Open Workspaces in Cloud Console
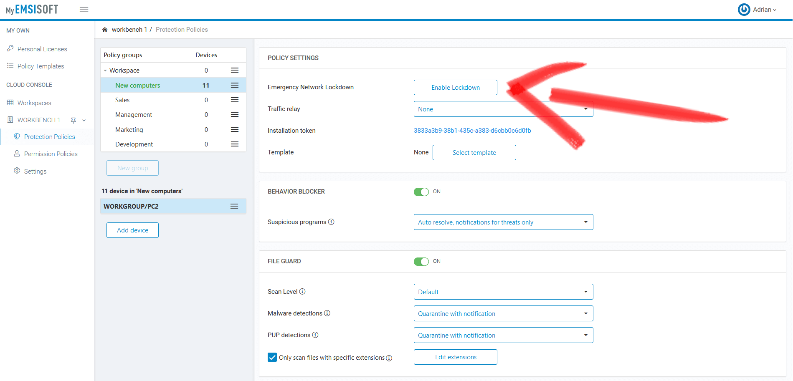 point(34,103)
